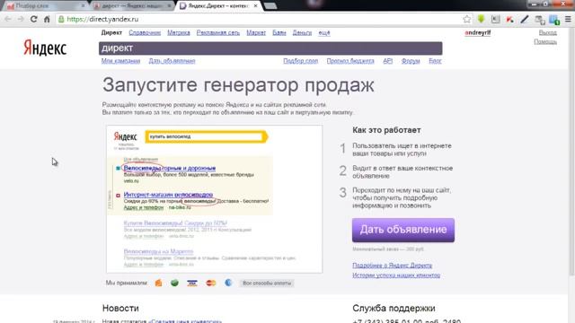Click 'Дать объявление' link under header
The width and height of the screenshot is (575, 323).
click(x=172, y=61)
